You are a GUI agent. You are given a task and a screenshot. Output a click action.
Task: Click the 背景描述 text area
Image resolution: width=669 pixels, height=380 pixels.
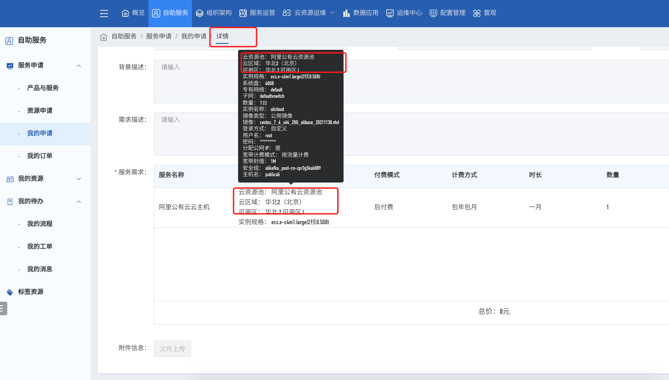pos(411,82)
